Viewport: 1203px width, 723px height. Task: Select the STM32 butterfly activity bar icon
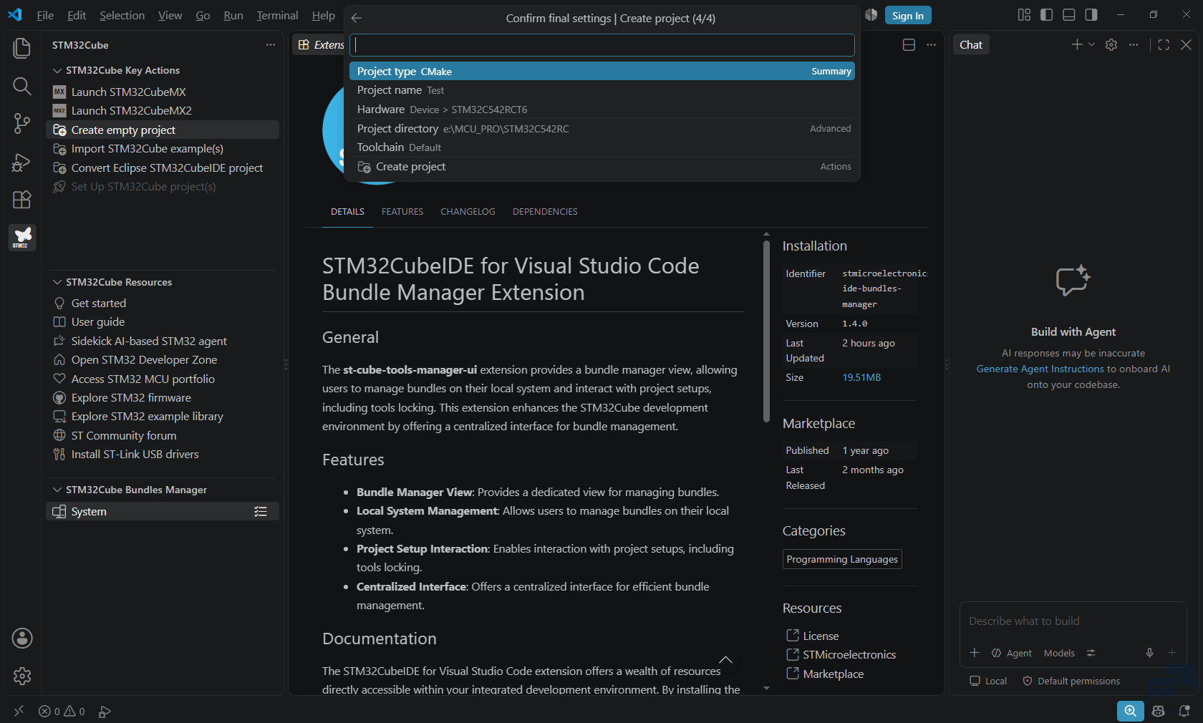[22, 237]
